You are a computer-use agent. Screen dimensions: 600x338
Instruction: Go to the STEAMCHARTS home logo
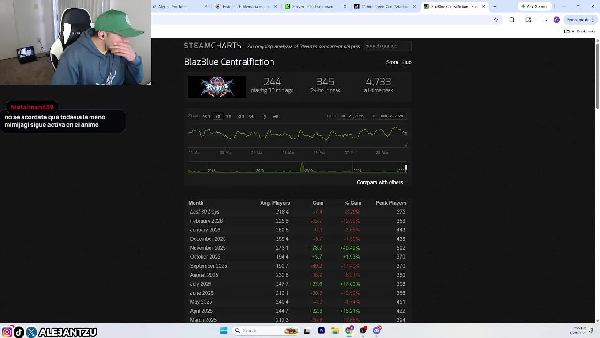pos(213,46)
